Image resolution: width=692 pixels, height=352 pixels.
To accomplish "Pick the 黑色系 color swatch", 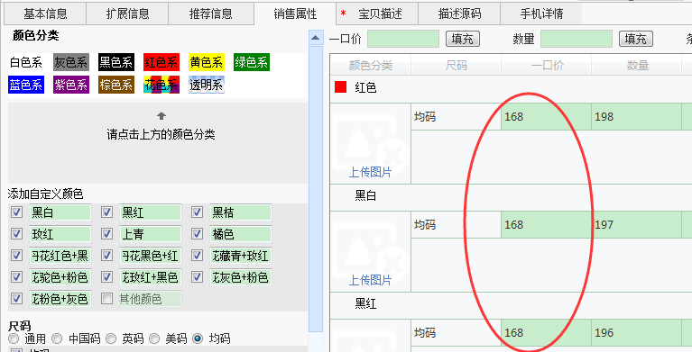I will [116, 62].
